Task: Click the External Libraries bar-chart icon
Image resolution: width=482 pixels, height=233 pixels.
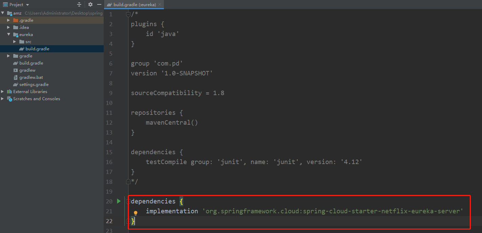Action: (x=10, y=92)
